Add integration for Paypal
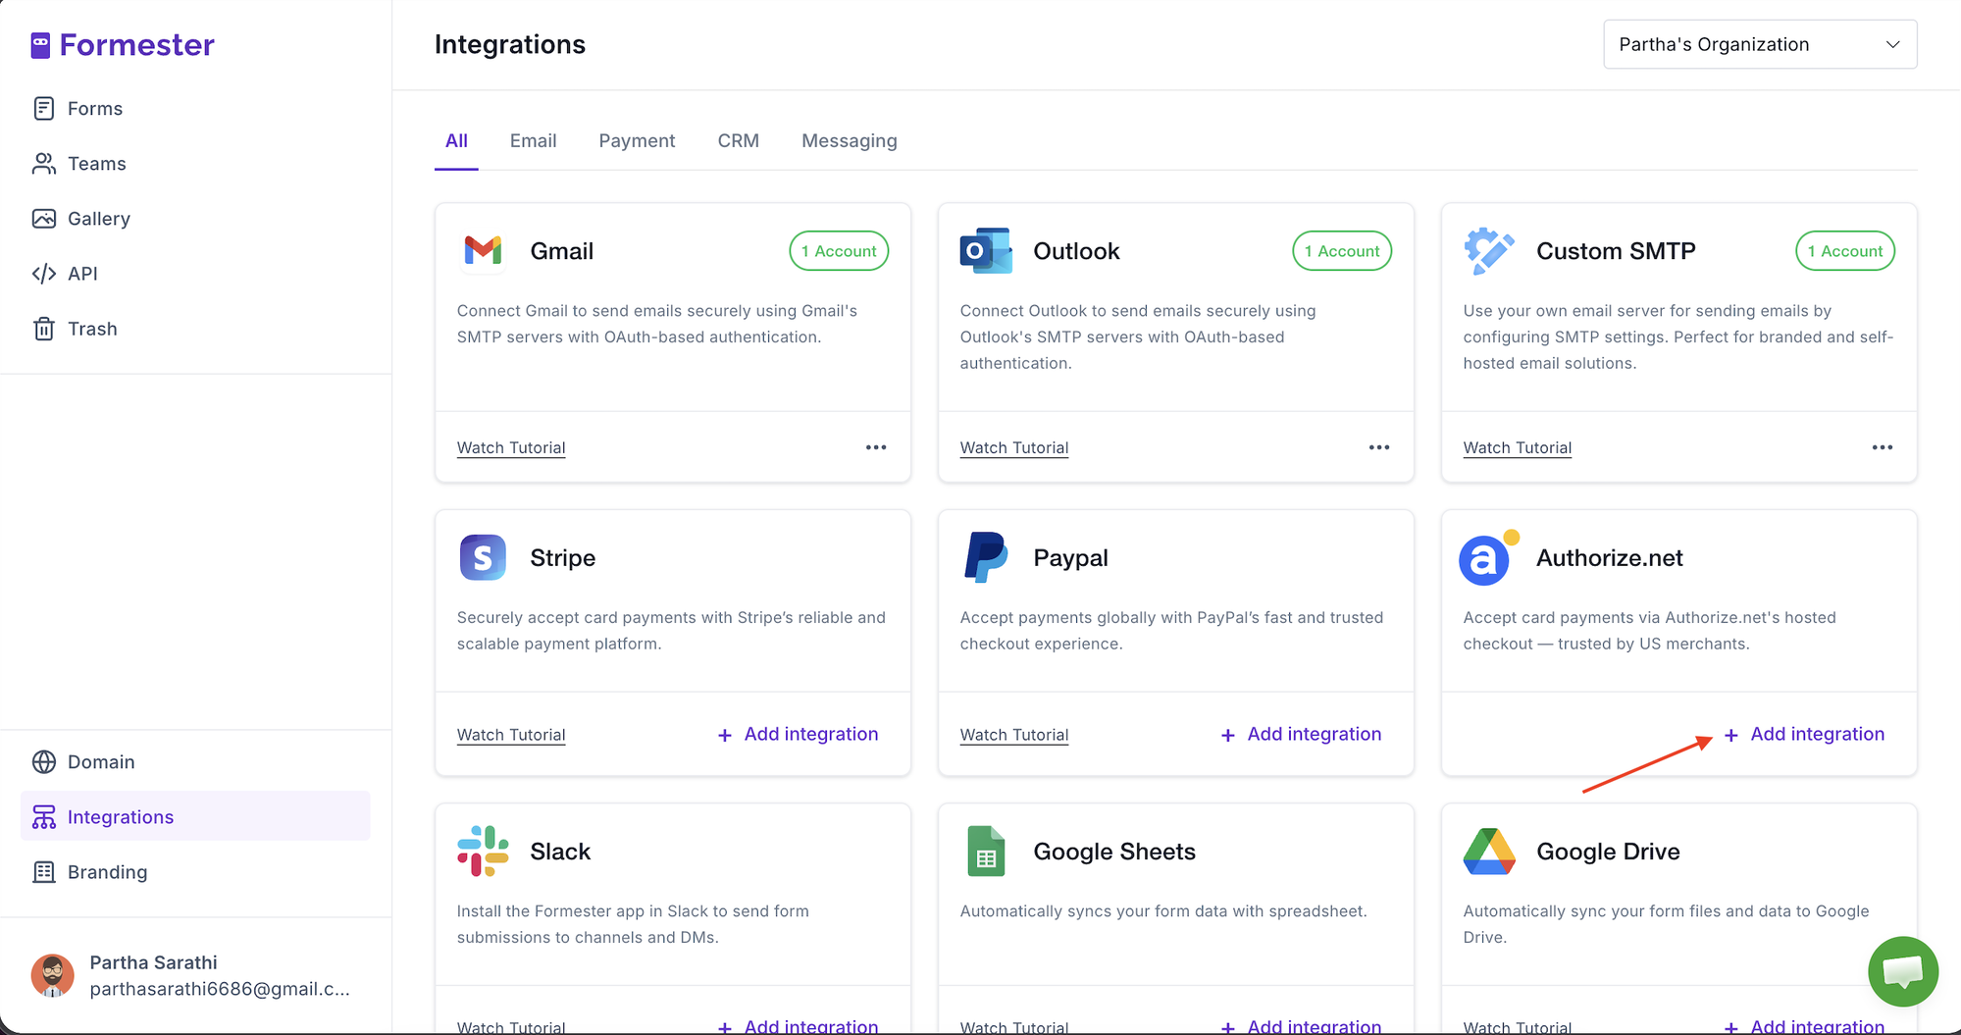1961x1035 pixels. pos(1302,735)
